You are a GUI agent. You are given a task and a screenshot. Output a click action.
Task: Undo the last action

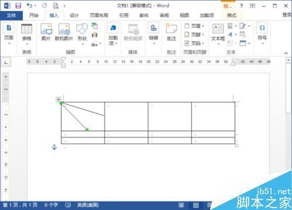click(x=30, y=6)
